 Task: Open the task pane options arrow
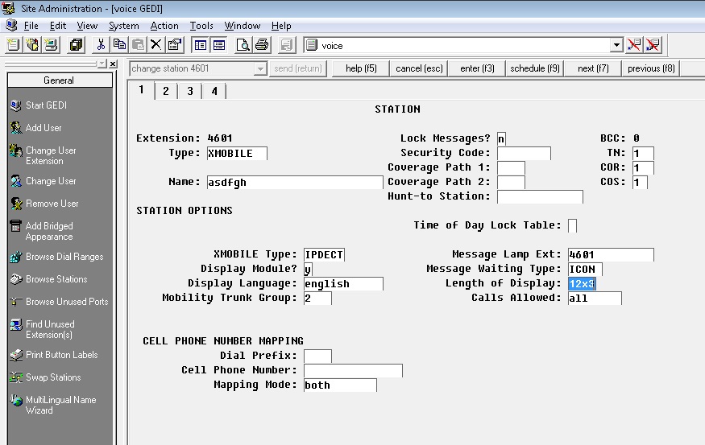(x=102, y=64)
